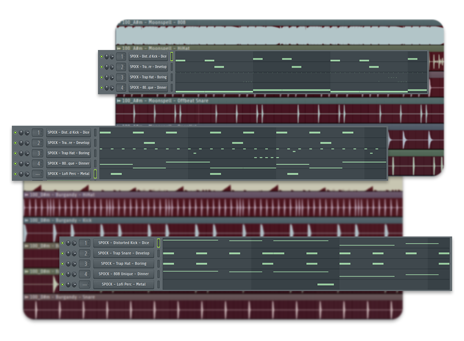Click channel selector beside Distorted Kick in bottom rack
Viewport: 464px width, 341px height.
pyautogui.click(x=159, y=243)
